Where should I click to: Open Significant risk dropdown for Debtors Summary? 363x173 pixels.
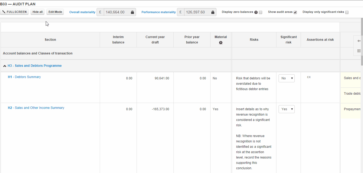point(286,78)
